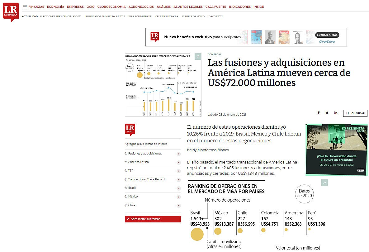The image size is (369, 252).
Task: Open the Empresas menu section
Action: tap(75, 7)
